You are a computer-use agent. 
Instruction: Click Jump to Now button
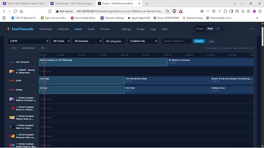(x=28, y=48)
